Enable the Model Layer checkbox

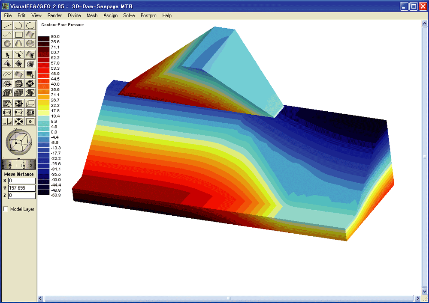click(x=5, y=209)
